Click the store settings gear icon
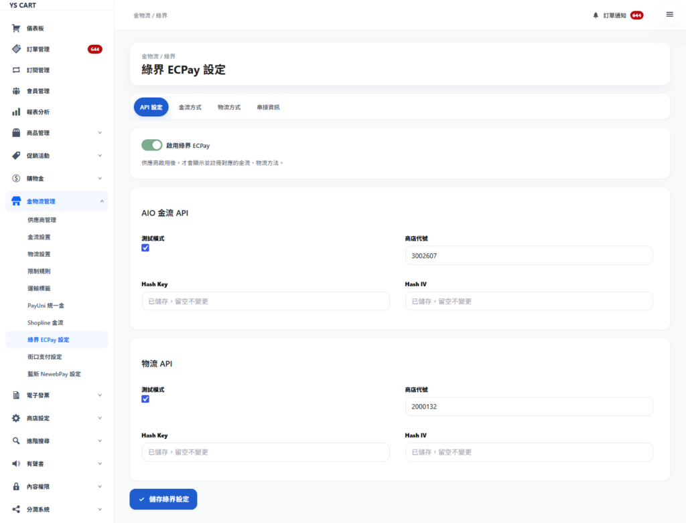 pyautogui.click(x=16, y=418)
